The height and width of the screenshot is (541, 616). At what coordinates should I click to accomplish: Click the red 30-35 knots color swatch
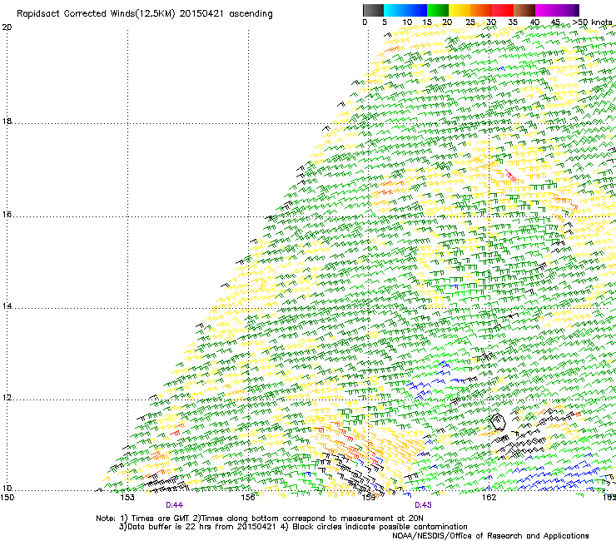point(503,10)
